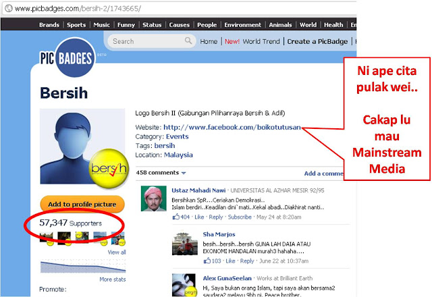The height and width of the screenshot is (297, 432).
Task: Open the Status category
Action: 152,25
